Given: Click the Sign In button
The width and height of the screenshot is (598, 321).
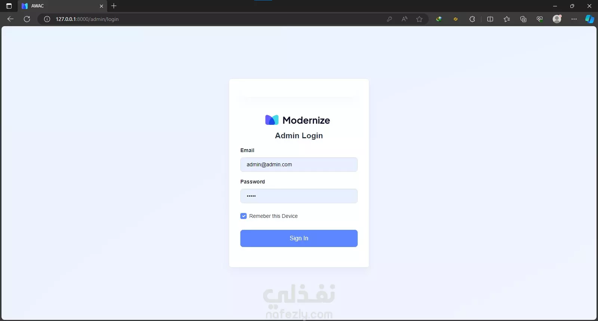Looking at the screenshot, I should (299, 238).
